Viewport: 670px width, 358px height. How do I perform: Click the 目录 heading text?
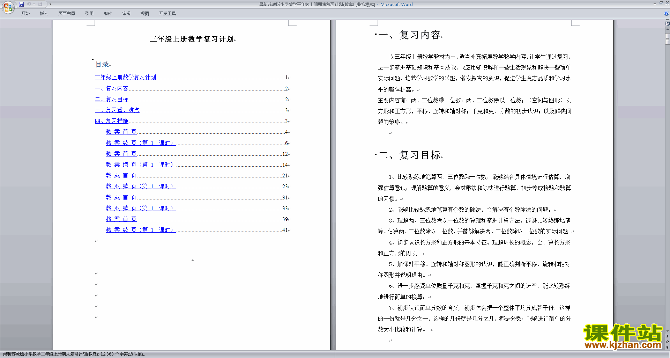tap(102, 64)
